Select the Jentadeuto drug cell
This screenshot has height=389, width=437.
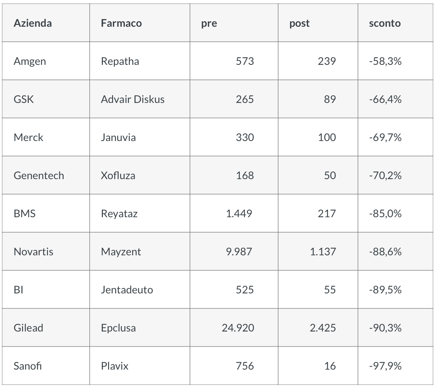coord(127,290)
